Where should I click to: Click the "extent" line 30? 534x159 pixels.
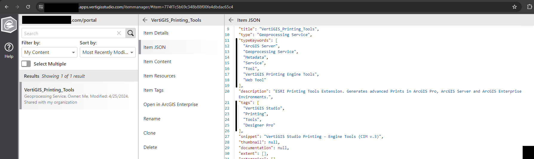point(253,154)
